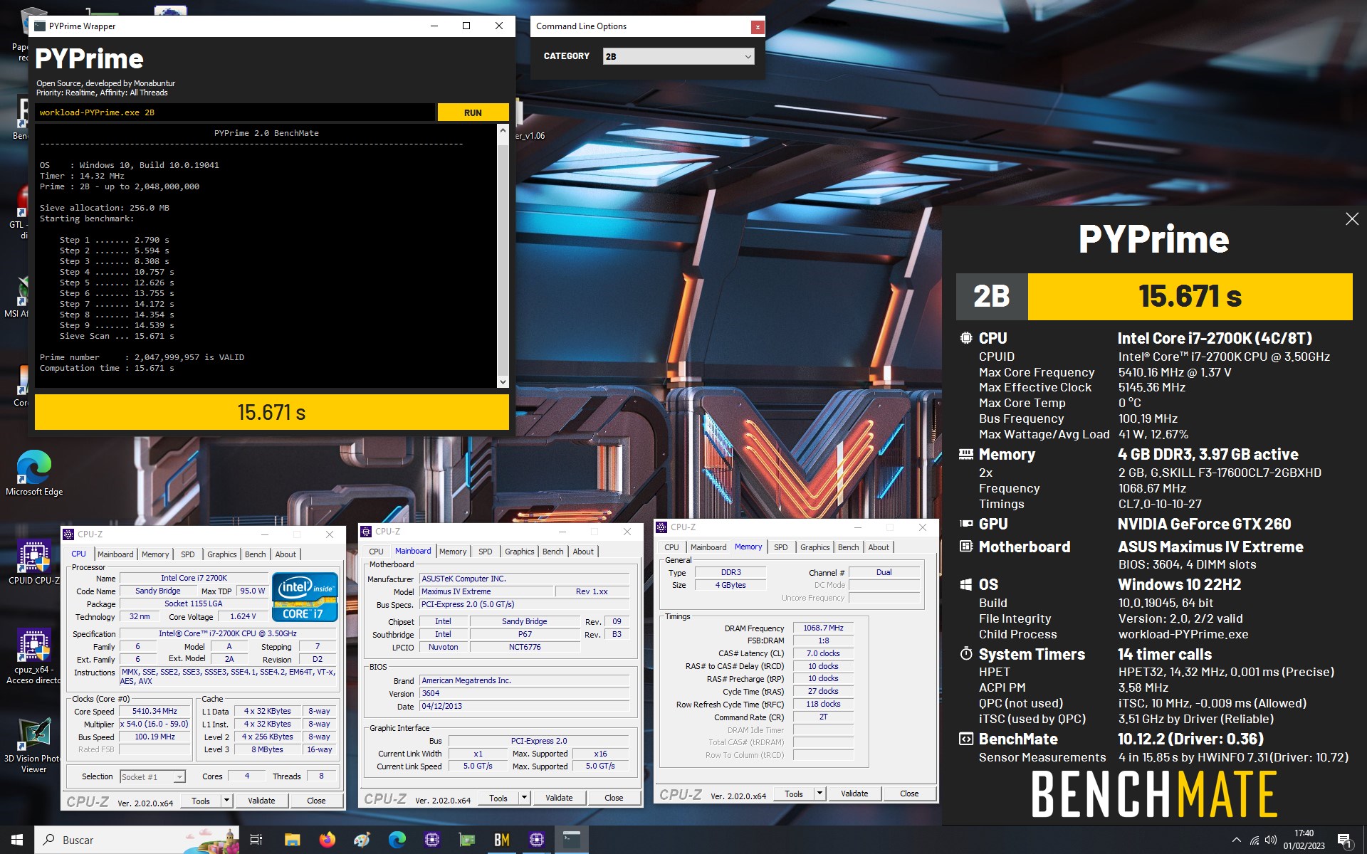This screenshot has height=854, width=1367.
Task: Click the yellow 15.671 s bar in wrapper
Action: tap(272, 412)
